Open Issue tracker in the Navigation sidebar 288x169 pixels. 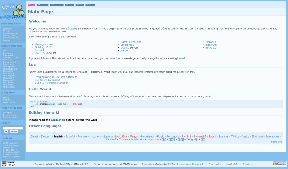pos(9,102)
